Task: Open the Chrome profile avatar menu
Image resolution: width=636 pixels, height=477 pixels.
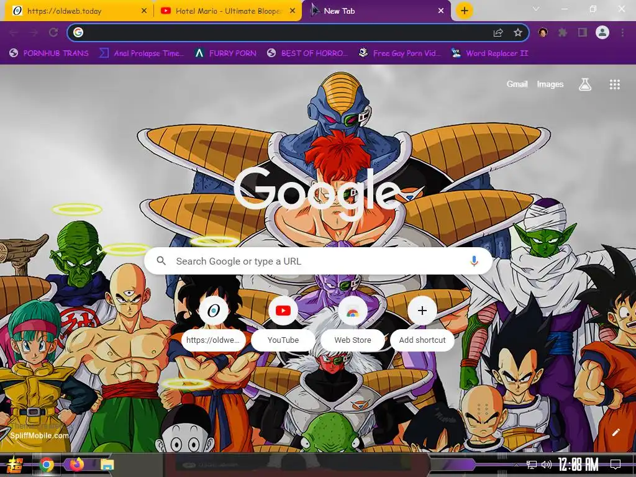Action: click(602, 32)
